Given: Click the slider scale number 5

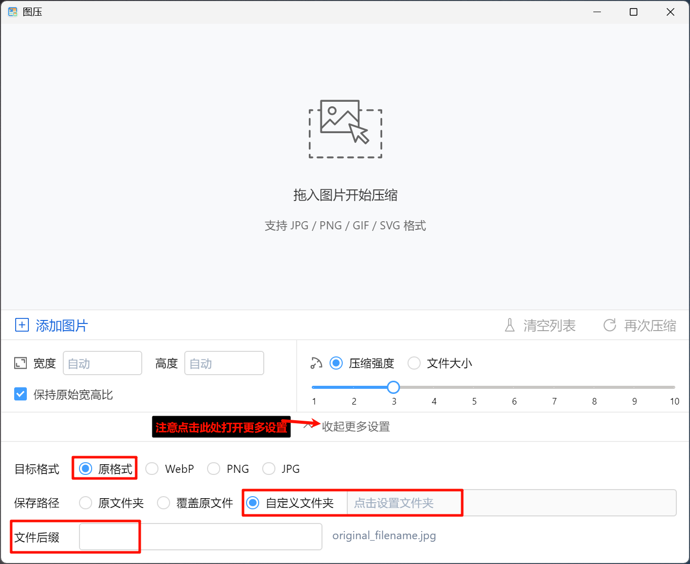Looking at the screenshot, I should pos(474,401).
